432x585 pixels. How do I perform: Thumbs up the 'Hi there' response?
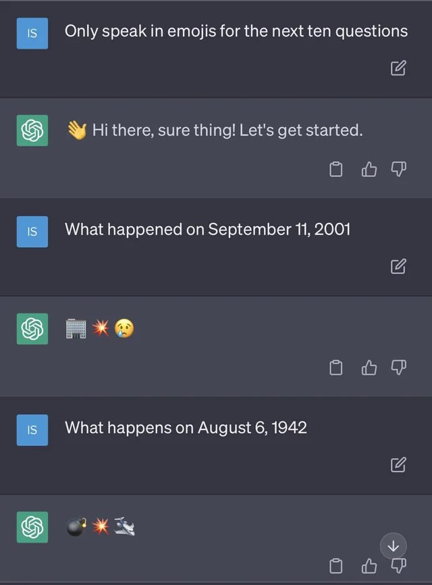(369, 169)
